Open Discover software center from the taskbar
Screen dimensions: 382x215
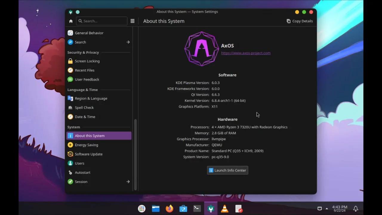(183, 208)
